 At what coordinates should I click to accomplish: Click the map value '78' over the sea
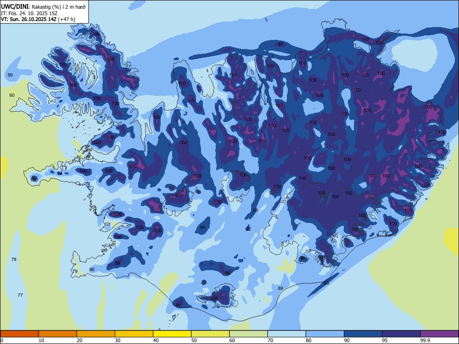(14, 260)
